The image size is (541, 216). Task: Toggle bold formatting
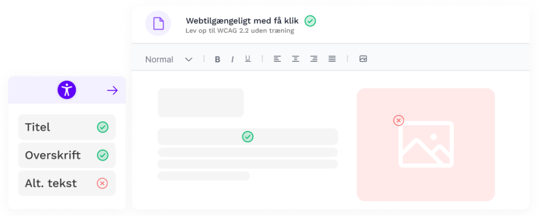[217, 59]
